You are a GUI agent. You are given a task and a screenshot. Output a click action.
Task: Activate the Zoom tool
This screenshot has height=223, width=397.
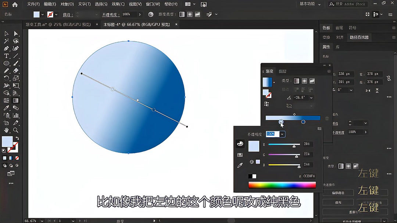coord(15,130)
